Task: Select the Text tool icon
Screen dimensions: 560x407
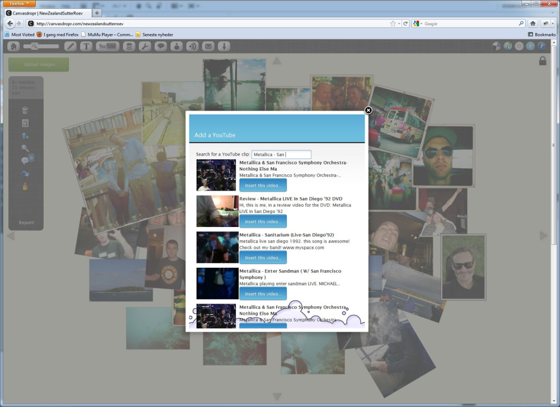Action: 86,46
